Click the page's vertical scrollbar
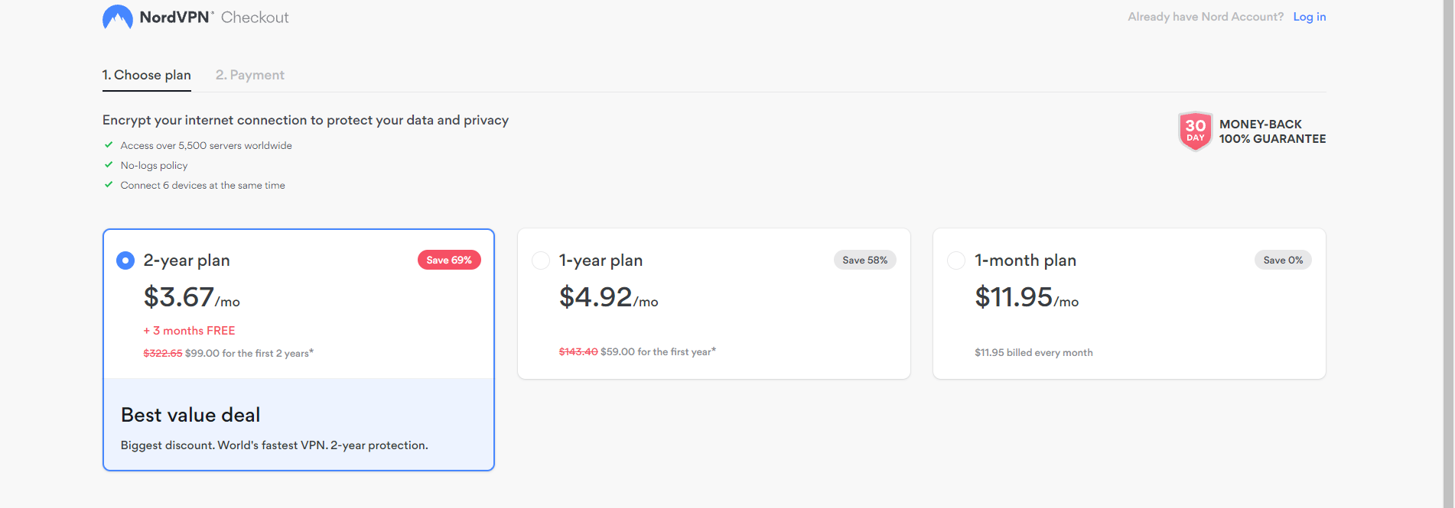The image size is (1455, 508). click(x=1448, y=254)
